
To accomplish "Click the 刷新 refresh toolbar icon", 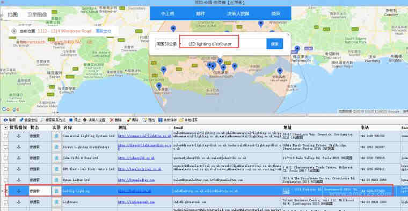I will coord(5,120).
